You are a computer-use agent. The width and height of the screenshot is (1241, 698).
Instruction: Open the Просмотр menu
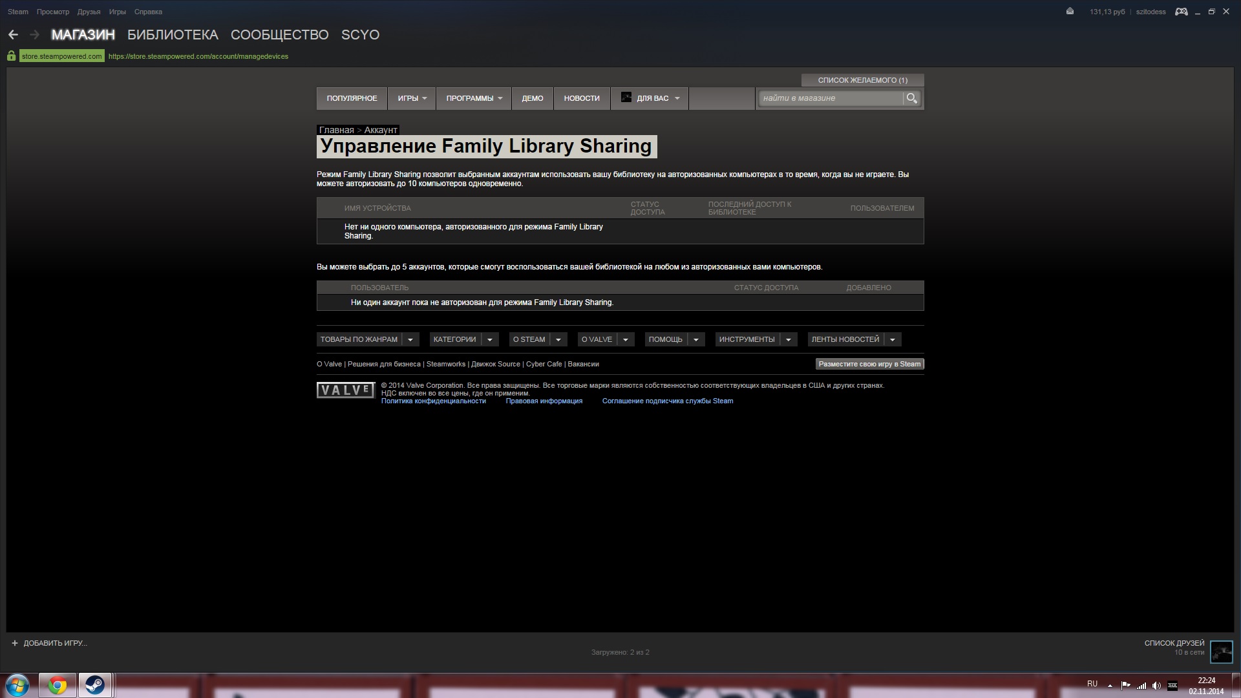click(x=53, y=12)
